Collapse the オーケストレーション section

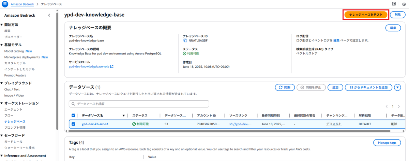(2, 103)
